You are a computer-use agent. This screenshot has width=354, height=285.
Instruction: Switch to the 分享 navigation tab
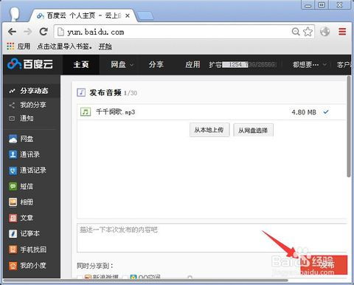pos(156,65)
